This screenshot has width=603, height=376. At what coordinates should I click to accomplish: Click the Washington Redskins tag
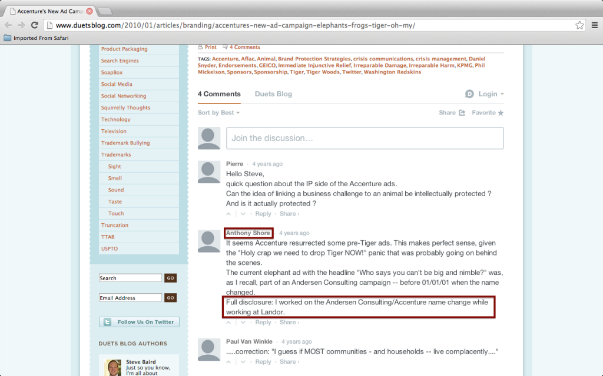(392, 72)
